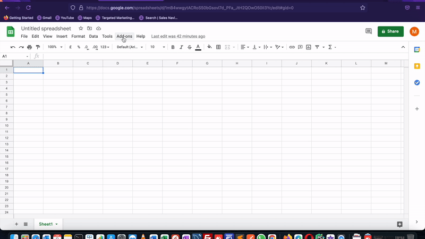Open the Format menu
The height and width of the screenshot is (239, 425).
tap(78, 36)
